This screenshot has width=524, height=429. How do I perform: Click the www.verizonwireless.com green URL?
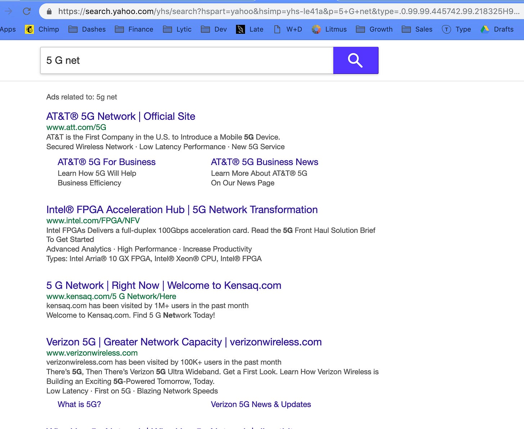92,353
